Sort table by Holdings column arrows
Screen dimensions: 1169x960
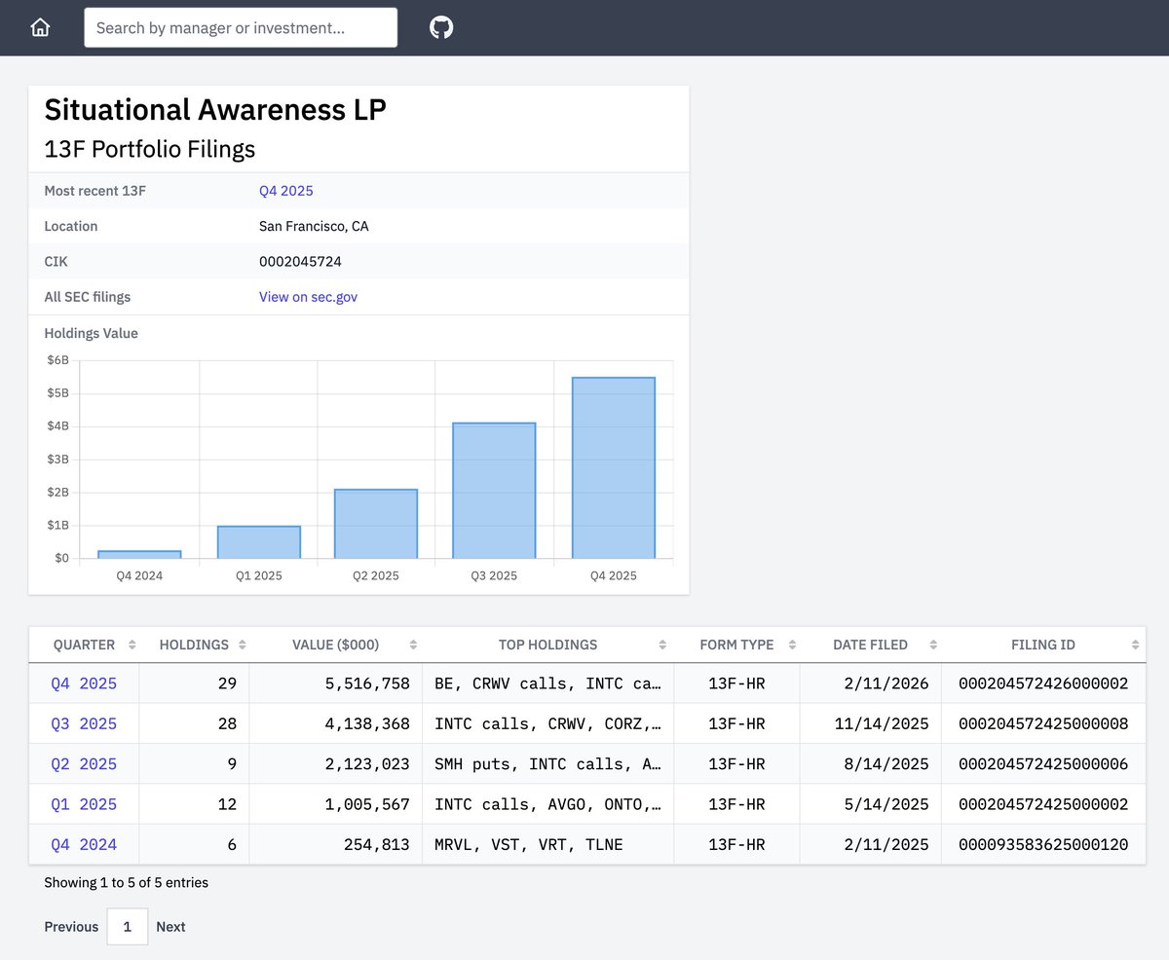243,645
